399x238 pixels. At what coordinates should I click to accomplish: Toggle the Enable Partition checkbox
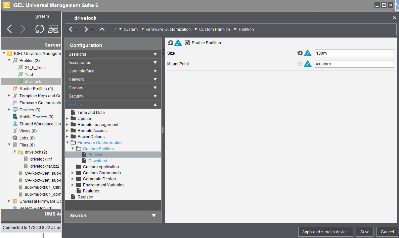pos(188,43)
